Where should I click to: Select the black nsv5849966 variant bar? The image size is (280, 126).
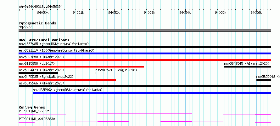[145, 86]
